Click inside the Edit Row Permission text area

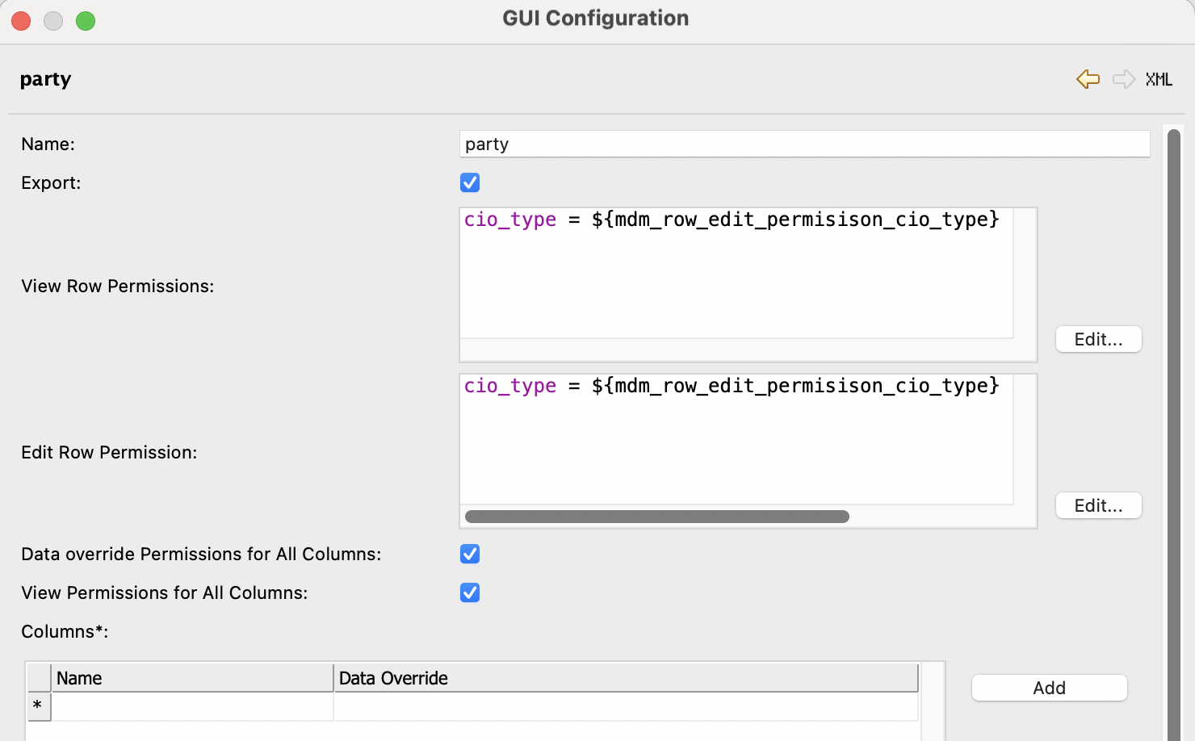735,448
